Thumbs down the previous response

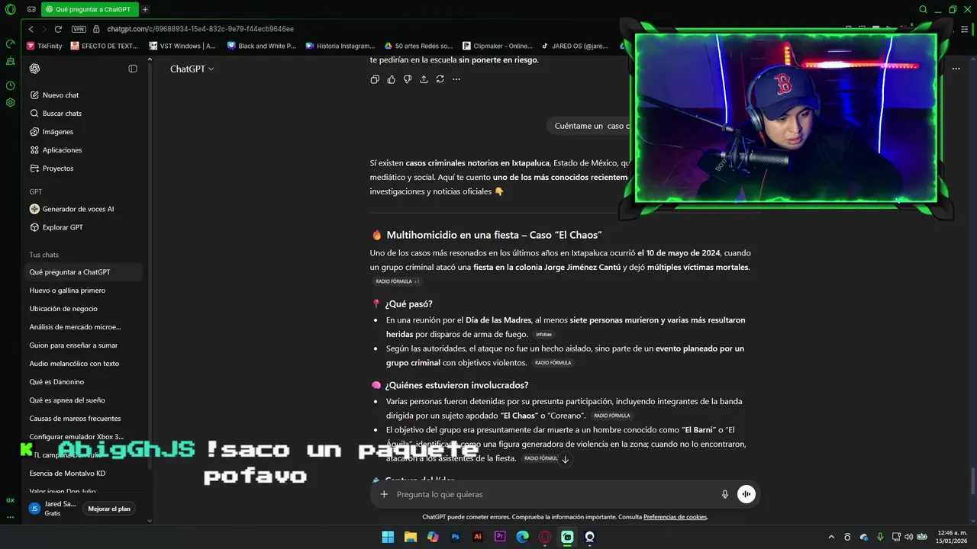click(408, 79)
